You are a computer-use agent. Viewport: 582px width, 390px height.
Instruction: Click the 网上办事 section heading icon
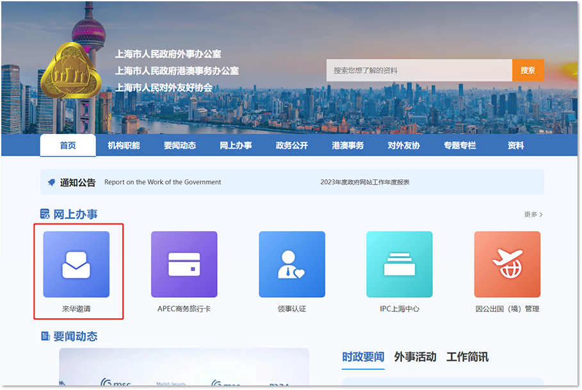pyautogui.click(x=45, y=214)
